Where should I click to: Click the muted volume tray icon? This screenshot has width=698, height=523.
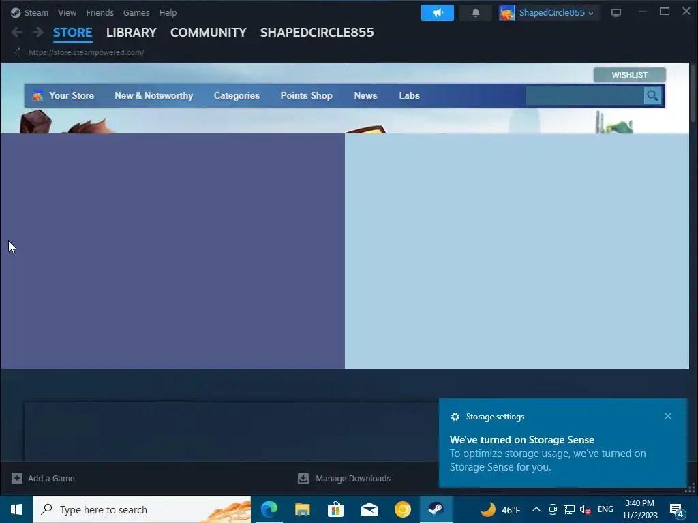click(x=585, y=509)
